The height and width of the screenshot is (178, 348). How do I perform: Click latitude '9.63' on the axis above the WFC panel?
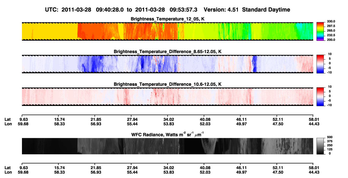pyautogui.click(x=24, y=119)
